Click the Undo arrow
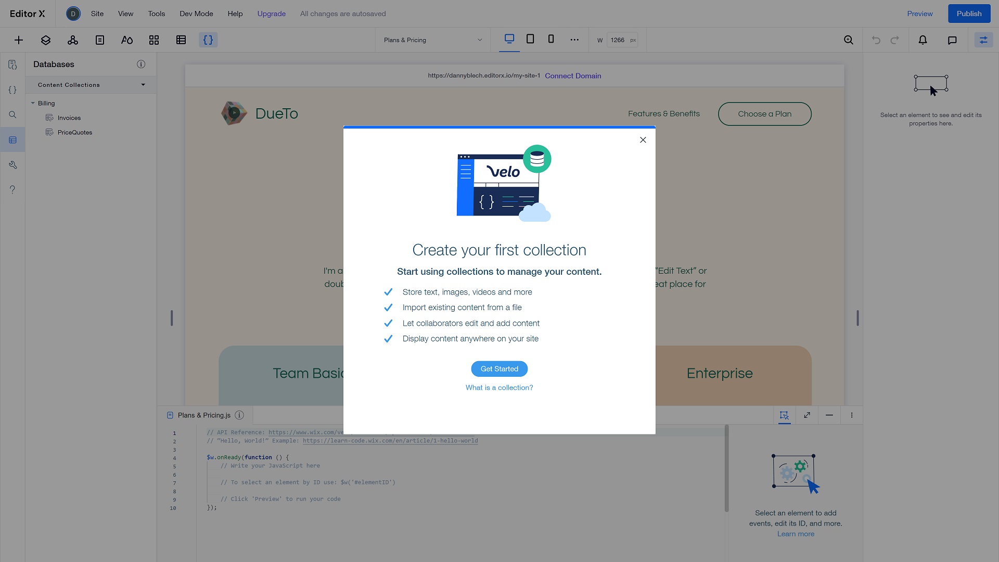The height and width of the screenshot is (562, 999). click(x=876, y=40)
